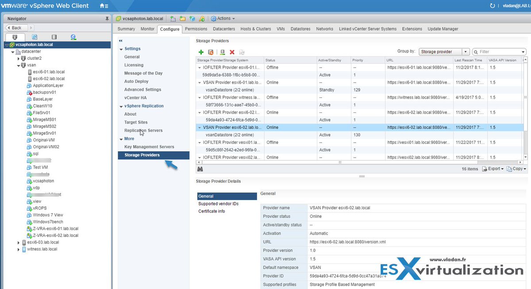Click the Export icon below table

pyautogui.click(x=484, y=169)
